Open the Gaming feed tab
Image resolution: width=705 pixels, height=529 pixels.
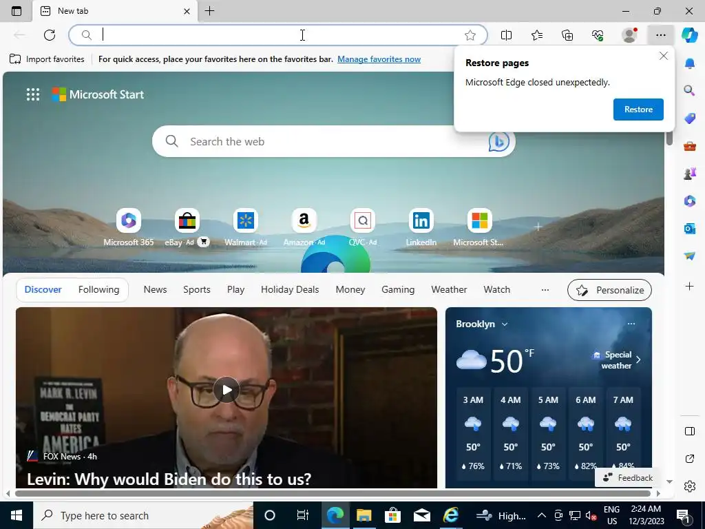pyautogui.click(x=398, y=290)
